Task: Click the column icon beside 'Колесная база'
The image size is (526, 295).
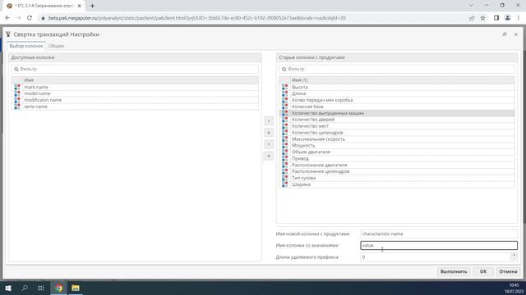Action: pyautogui.click(x=285, y=107)
